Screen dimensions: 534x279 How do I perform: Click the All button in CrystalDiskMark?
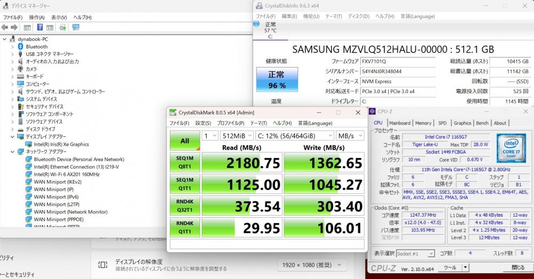[x=185, y=141]
